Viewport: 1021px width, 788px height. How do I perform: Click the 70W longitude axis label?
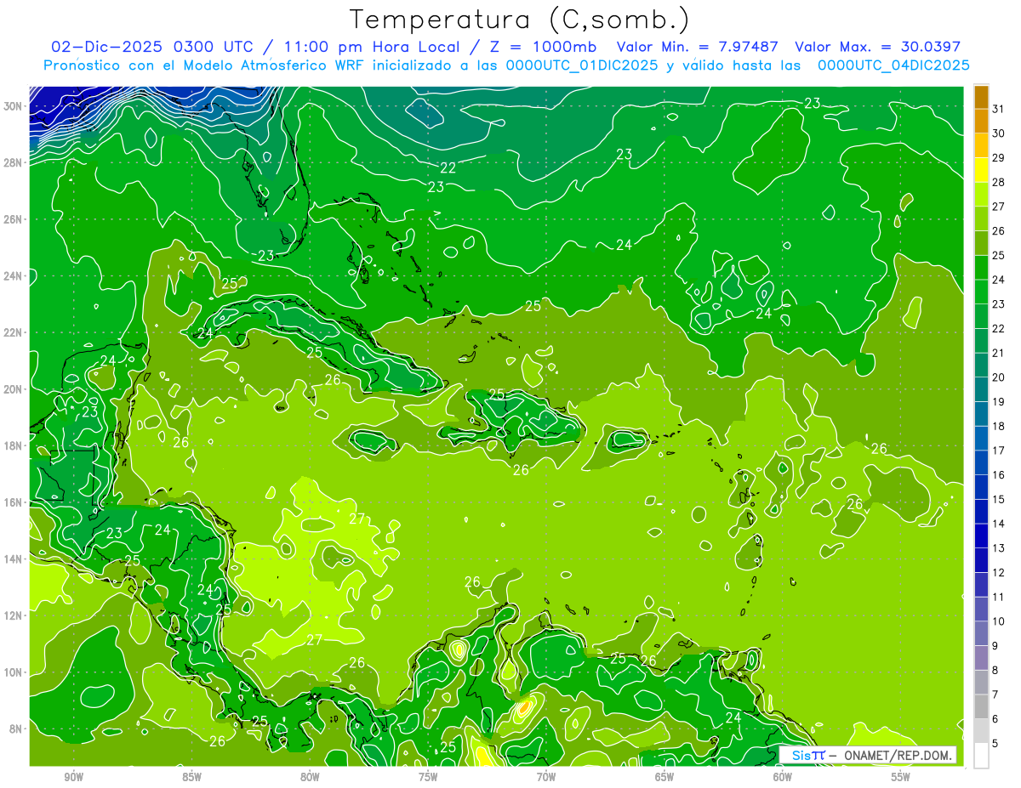(x=546, y=777)
